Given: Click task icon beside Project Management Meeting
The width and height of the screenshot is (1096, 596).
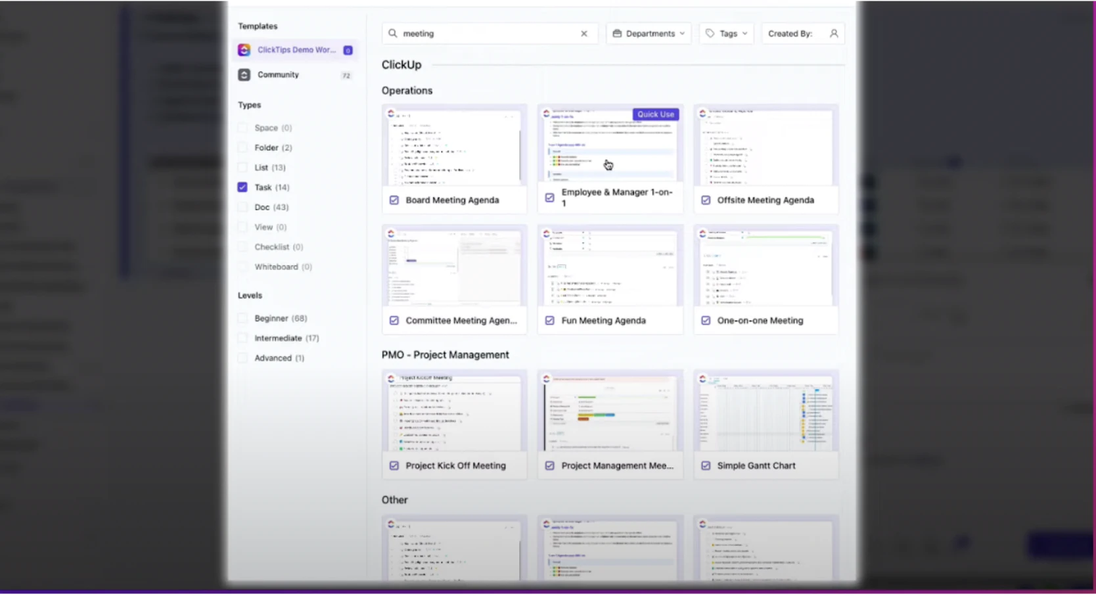Looking at the screenshot, I should [x=550, y=466].
